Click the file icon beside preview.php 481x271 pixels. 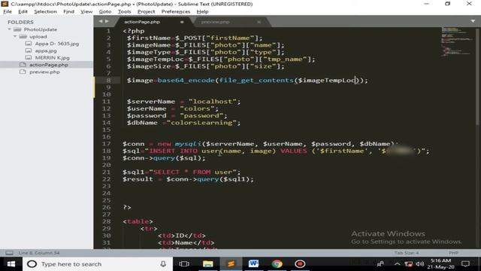pos(23,72)
